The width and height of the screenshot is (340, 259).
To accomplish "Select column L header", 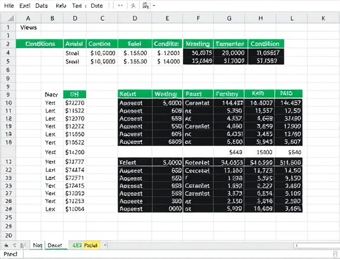I will (x=292, y=18).
